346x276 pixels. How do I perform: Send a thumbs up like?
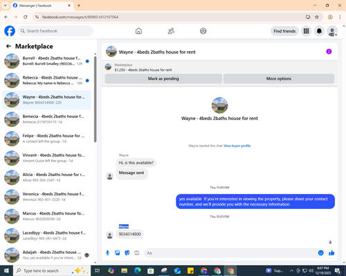(331, 253)
